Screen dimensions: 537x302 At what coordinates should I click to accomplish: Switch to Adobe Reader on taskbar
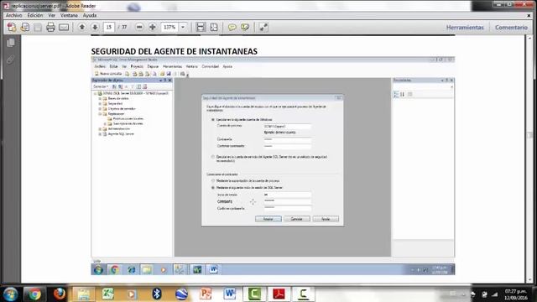pyautogui.click(x=279, y=294)
